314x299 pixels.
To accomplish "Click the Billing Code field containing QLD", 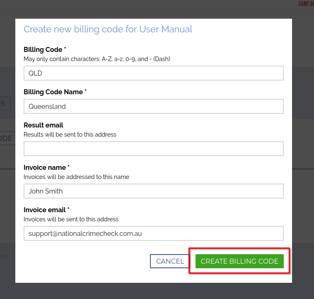I will coord(153,73).
